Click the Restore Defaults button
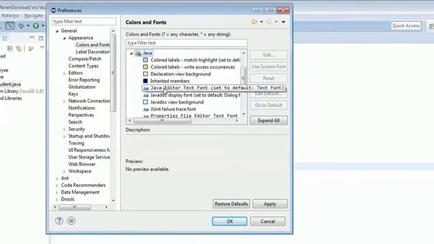Screen dimensions: 434x244 [231, 204]
